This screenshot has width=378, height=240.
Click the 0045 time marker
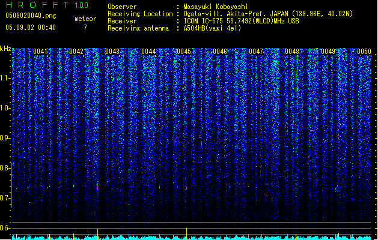pos(184,52)
